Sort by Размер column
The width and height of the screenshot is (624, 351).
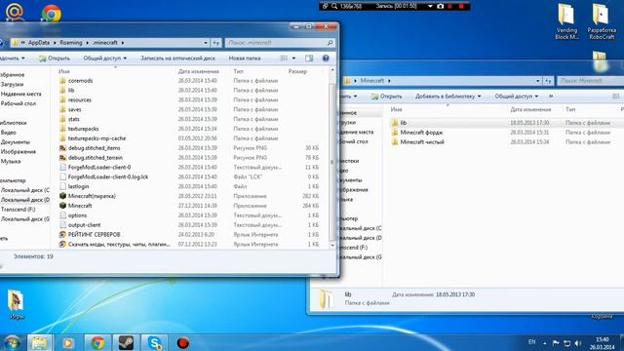point(297,71)
